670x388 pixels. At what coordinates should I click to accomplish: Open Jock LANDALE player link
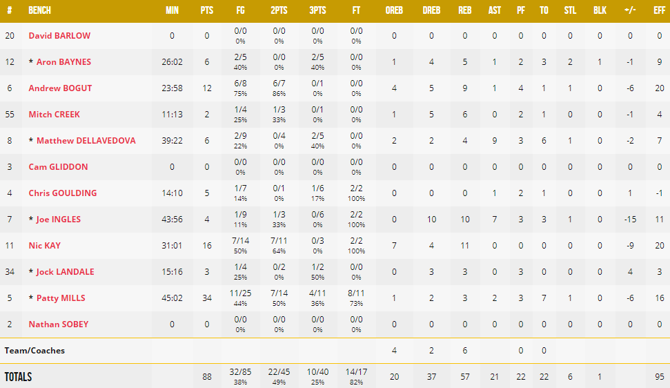coord(66,272)
